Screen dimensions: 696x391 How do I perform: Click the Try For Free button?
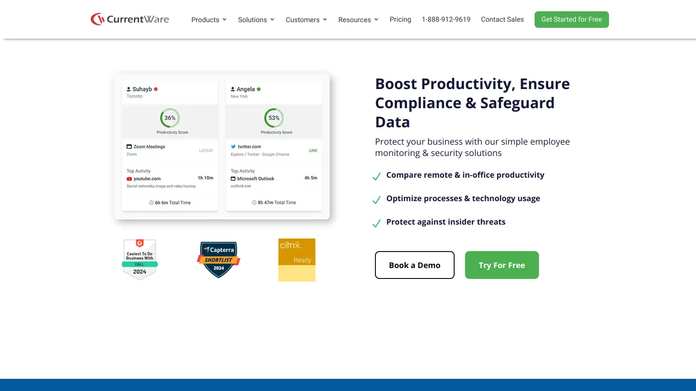click(x=502, y=265)
